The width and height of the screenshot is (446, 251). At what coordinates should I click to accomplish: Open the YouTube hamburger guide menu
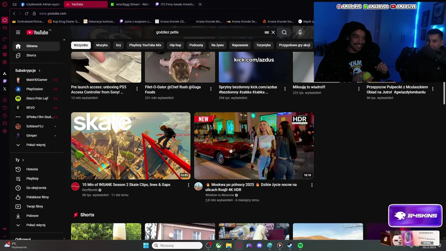18,32
